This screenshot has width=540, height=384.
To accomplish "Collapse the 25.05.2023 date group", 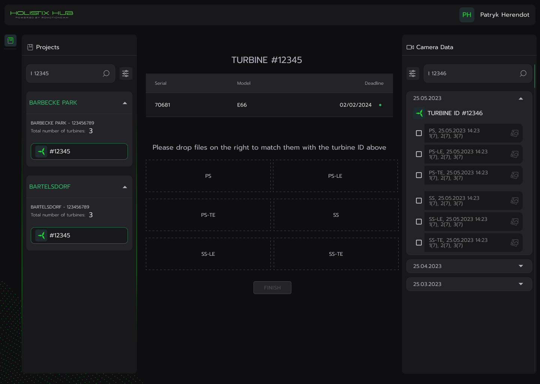I will pyautogui.click(x=520, y=99).
